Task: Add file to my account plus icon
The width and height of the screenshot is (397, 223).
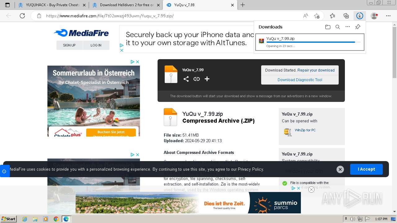Action: (x=207, y=79)
